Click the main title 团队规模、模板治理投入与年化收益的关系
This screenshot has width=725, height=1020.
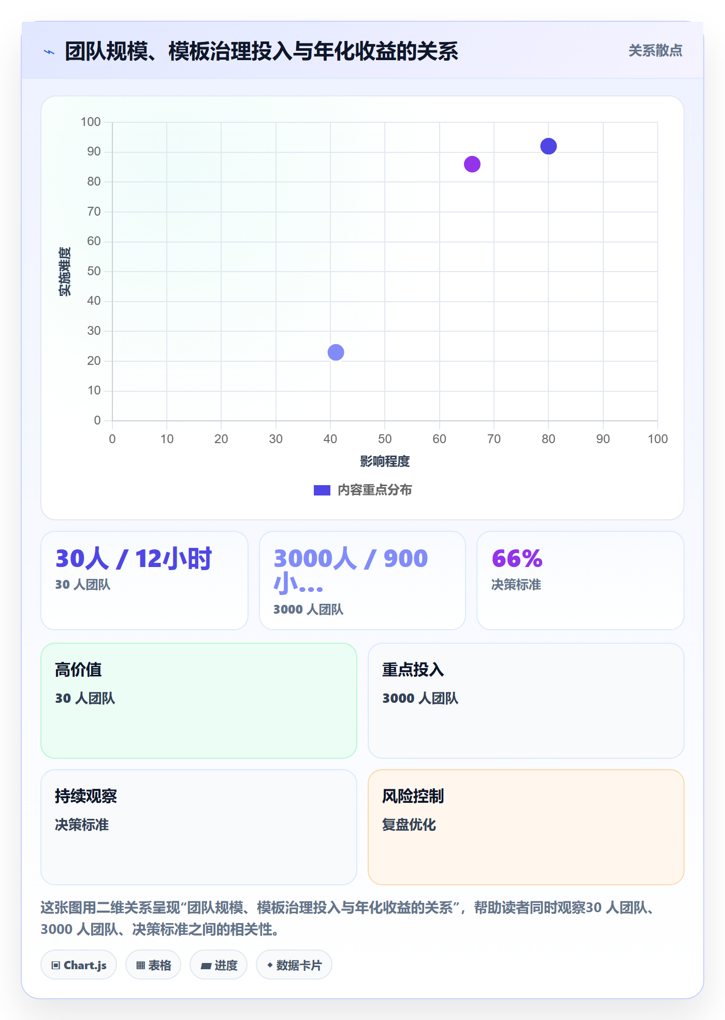click(x=262, y=51)
